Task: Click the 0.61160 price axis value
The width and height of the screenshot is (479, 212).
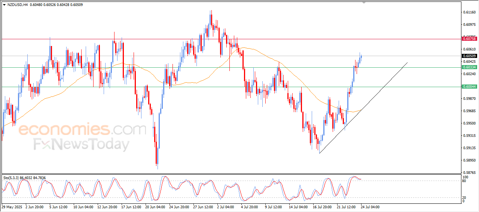Action: (469, 12)
